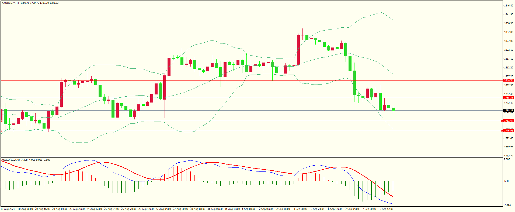Screen dimensions: 515x212
Task: Click the 1 Sep 08:00 time label
Action: tap(249, 209)
